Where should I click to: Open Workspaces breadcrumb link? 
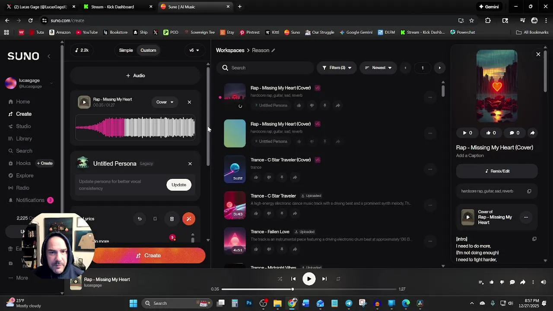(230, 51)
